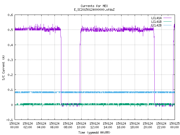Click the purple LCL41A legend line sample
This screenshot has width=180, height=135.
coord(167,18)
